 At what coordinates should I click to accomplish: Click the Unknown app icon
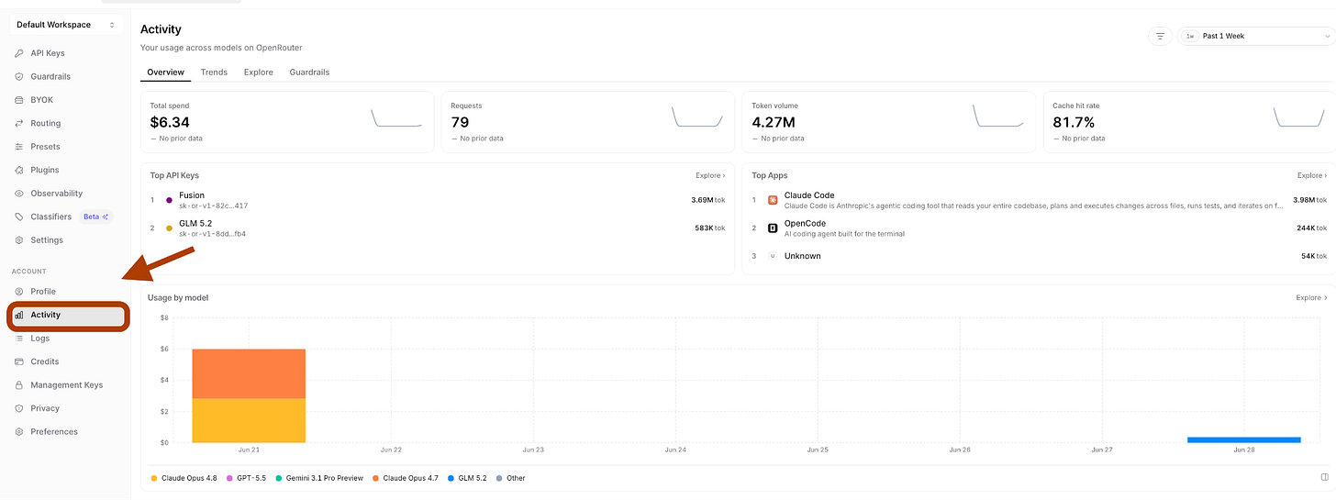(x=773, y=256)
